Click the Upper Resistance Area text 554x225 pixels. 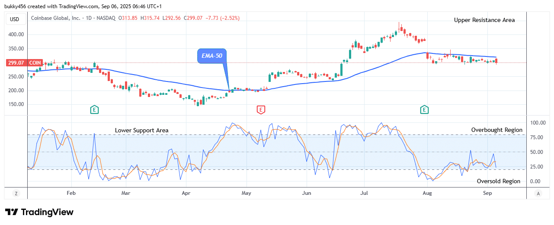[484, 20]
